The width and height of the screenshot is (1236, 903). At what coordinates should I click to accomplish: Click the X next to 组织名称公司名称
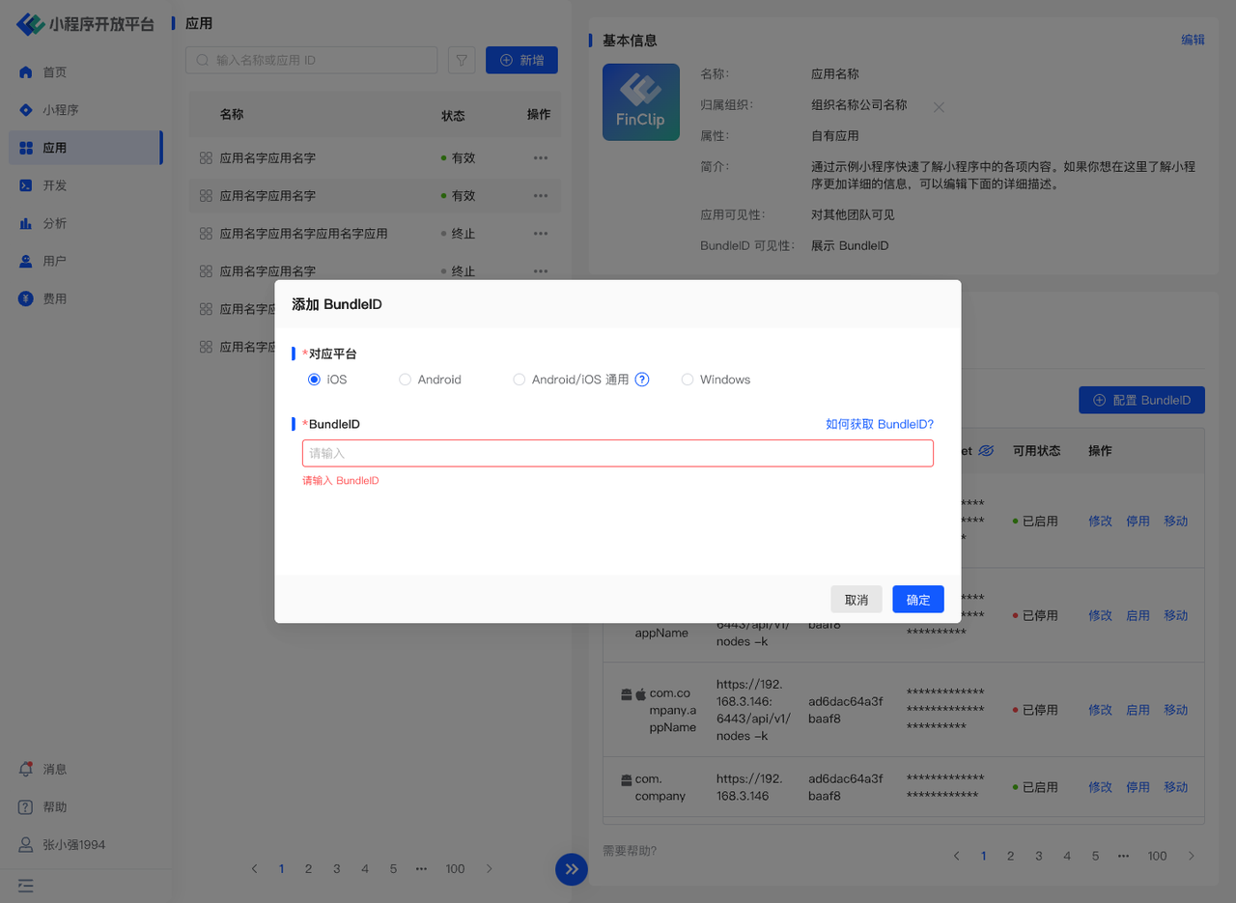tap(939, 107)
